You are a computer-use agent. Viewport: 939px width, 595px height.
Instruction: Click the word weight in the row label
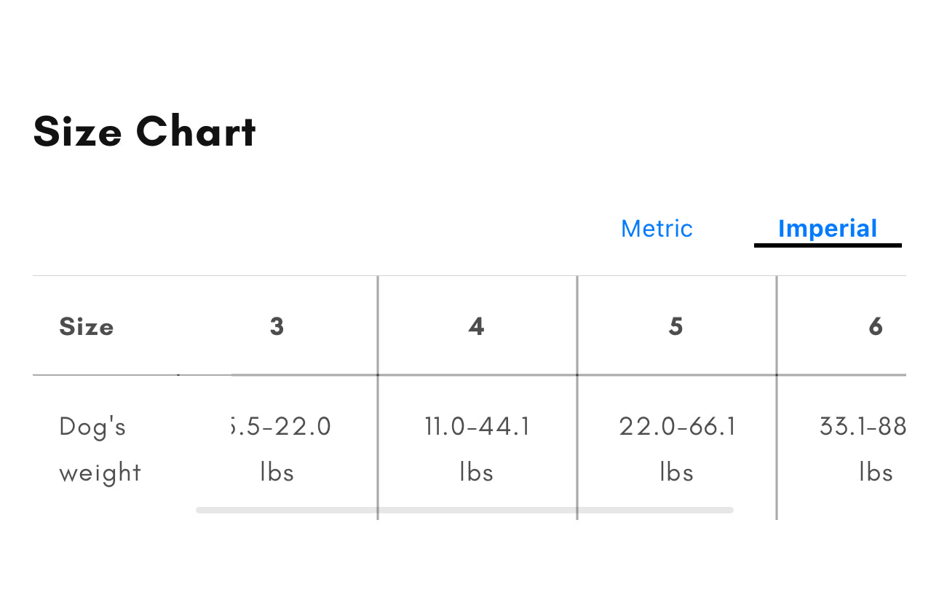click(100, 473)
